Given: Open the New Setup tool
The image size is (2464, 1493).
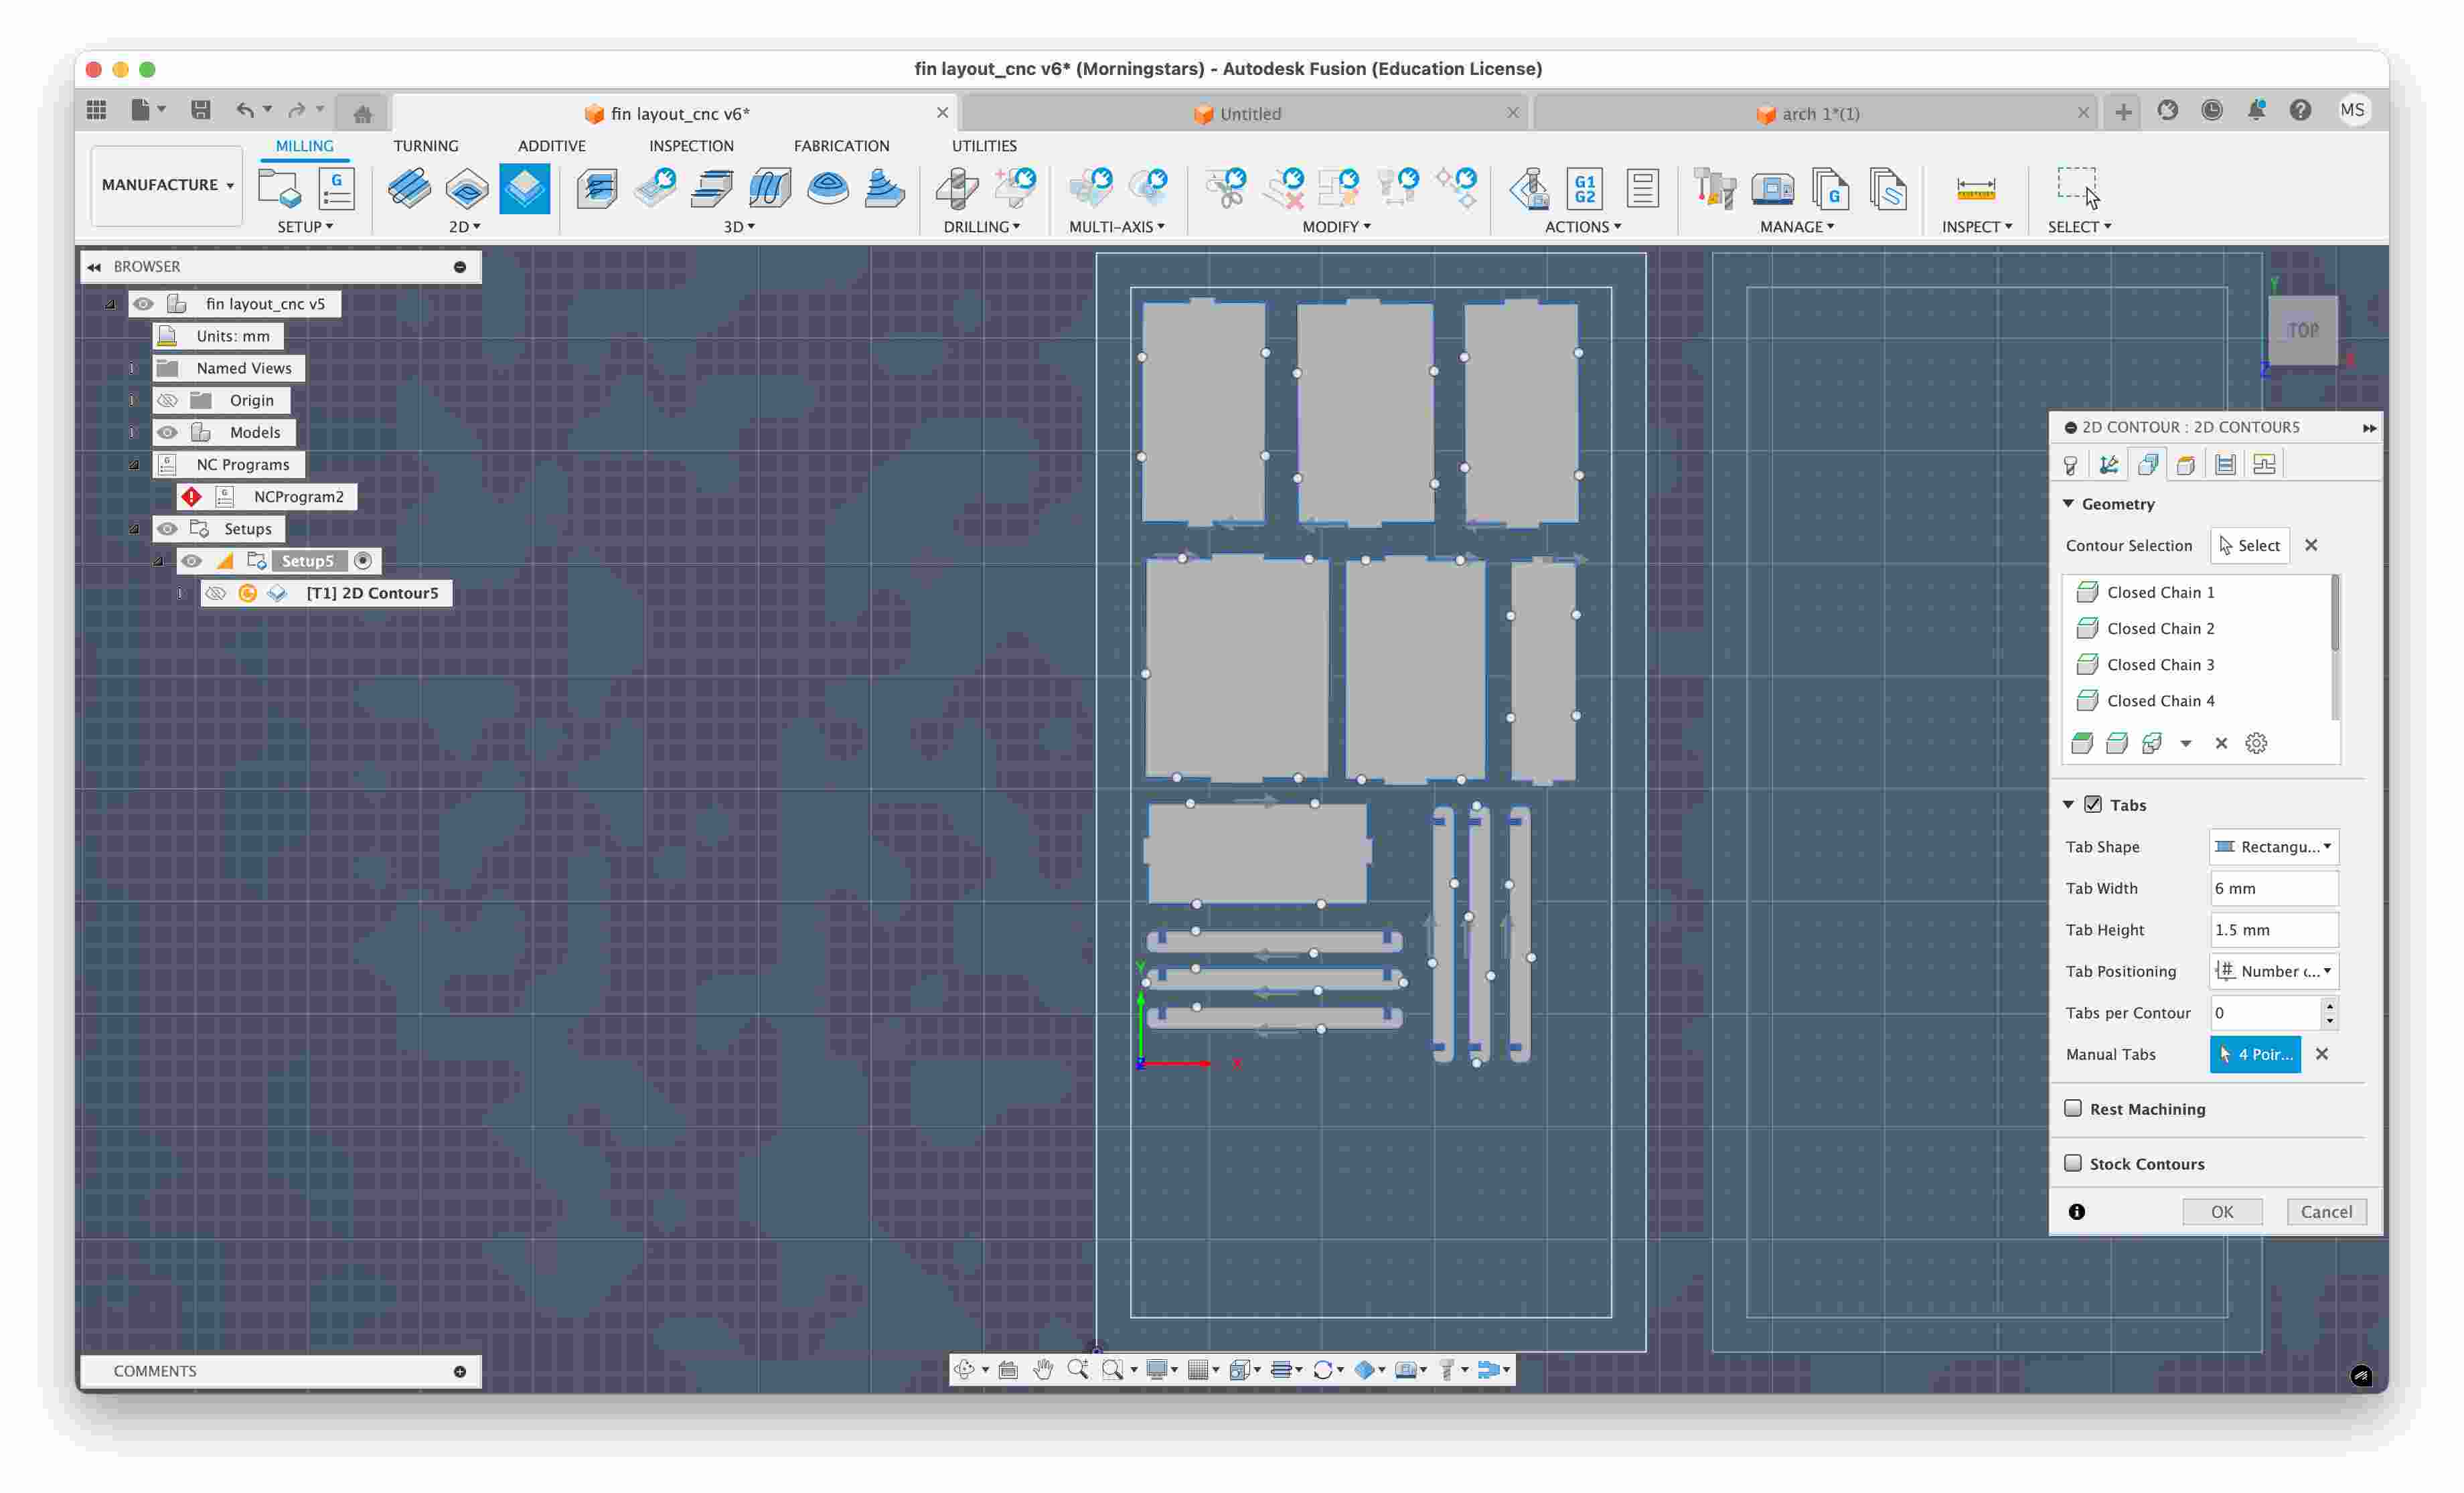Looking at the screenshot, I should 279,188.
